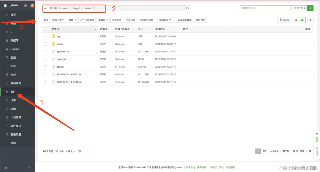Viewport: 320px width, 172px height.
Task: Check the log folder checkbox
Action: tap(46, 36)
